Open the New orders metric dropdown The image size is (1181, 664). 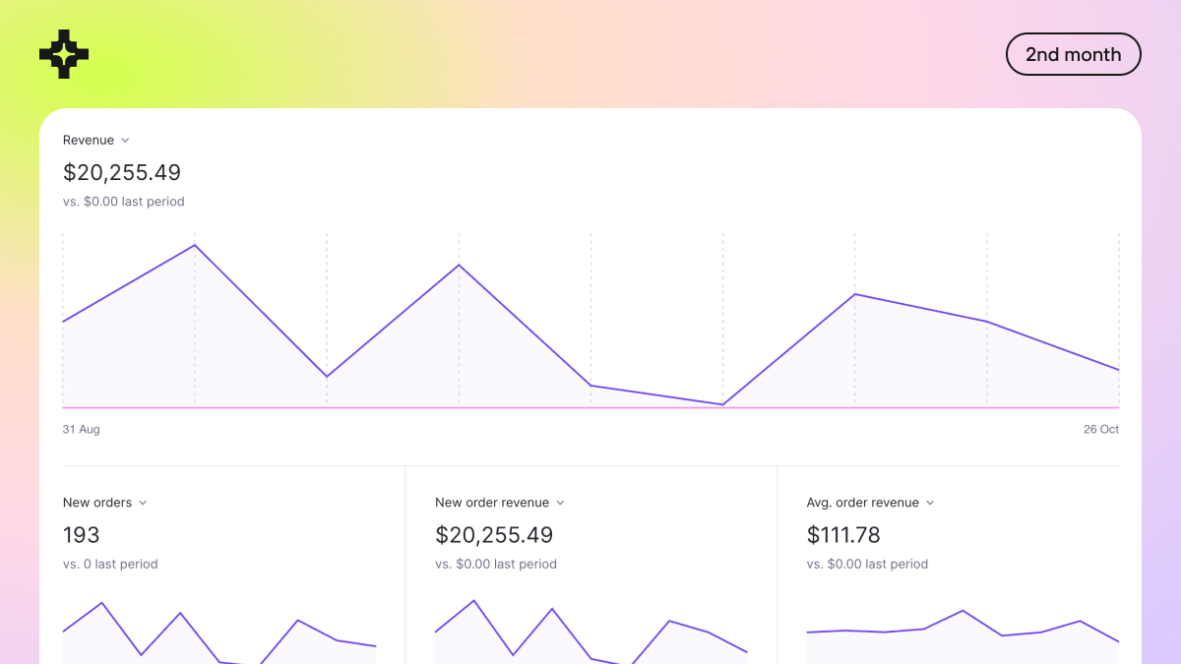(144, 502)
